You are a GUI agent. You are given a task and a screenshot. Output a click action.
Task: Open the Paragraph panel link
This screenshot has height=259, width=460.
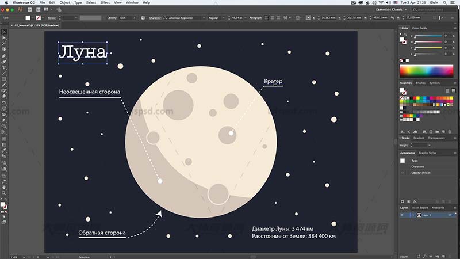pyautogui.click(x=255, y=18)
